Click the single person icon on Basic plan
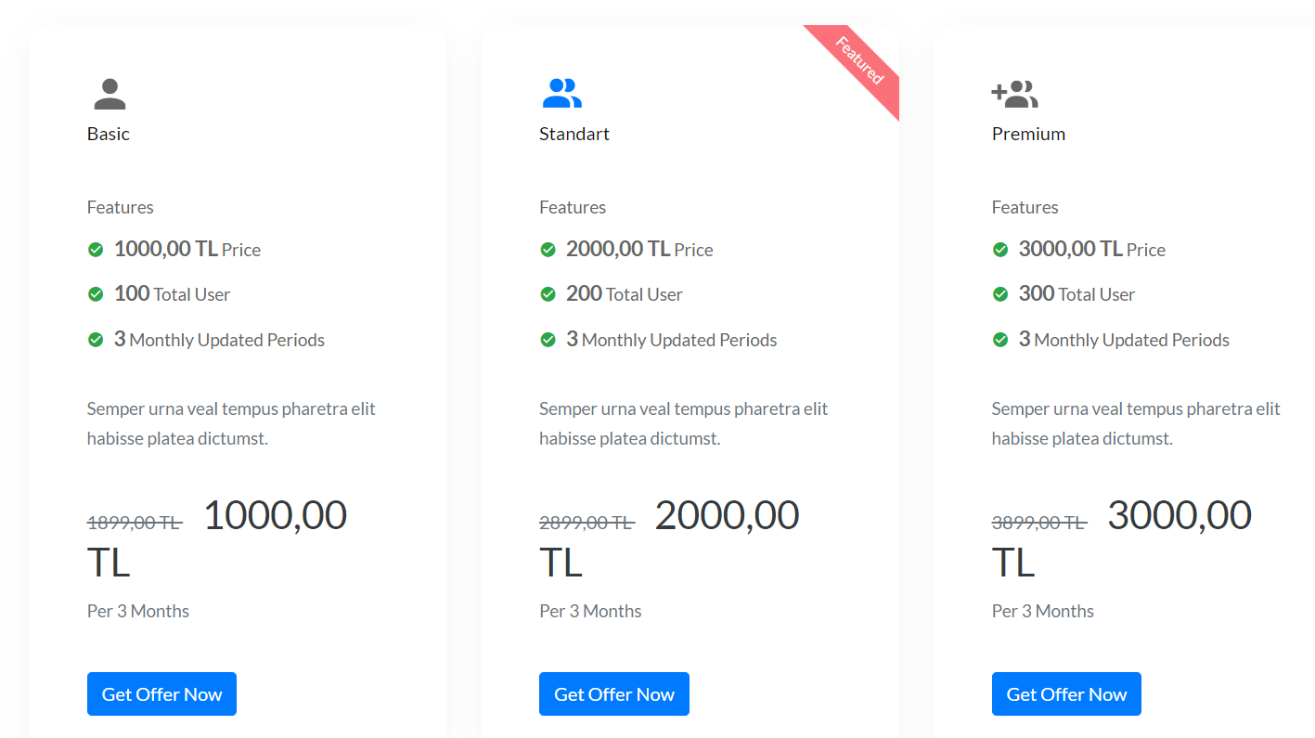The height and width of the screenshot is (738, 1315). click(x=110, y=91)
